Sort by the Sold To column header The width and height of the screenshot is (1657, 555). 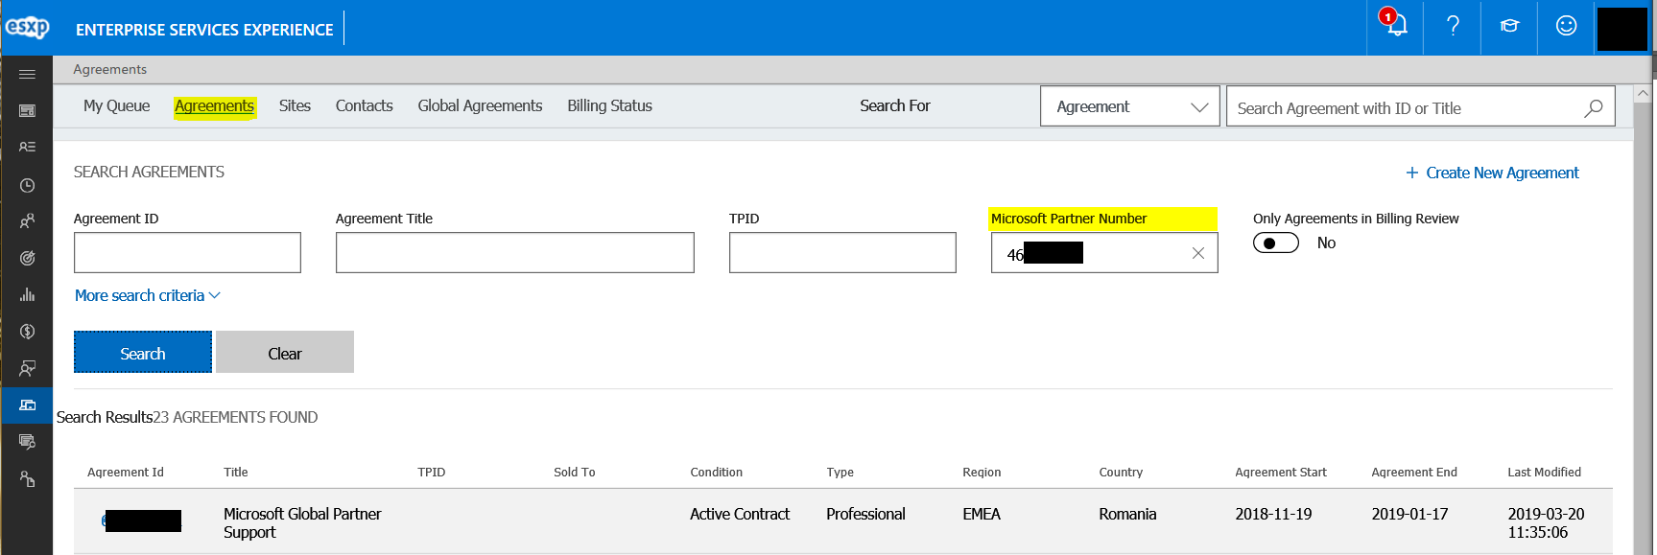click(575, 472)
